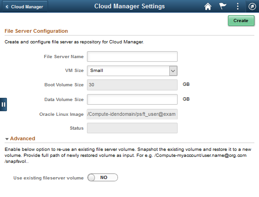Click the 'Enable below option to re-use' paragraph
The height and width of the screenshot is (197, 259).
coord(128,155)
